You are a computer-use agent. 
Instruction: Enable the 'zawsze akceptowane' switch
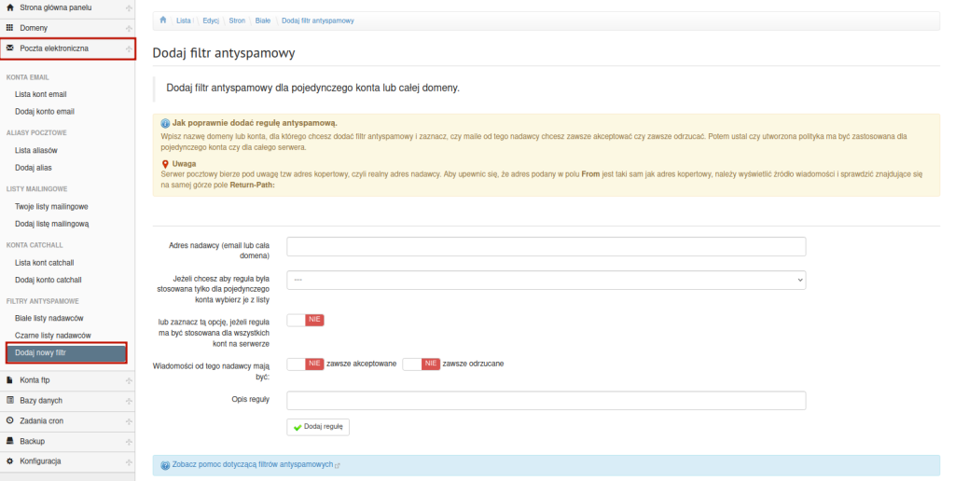click(x=305, y=364)
